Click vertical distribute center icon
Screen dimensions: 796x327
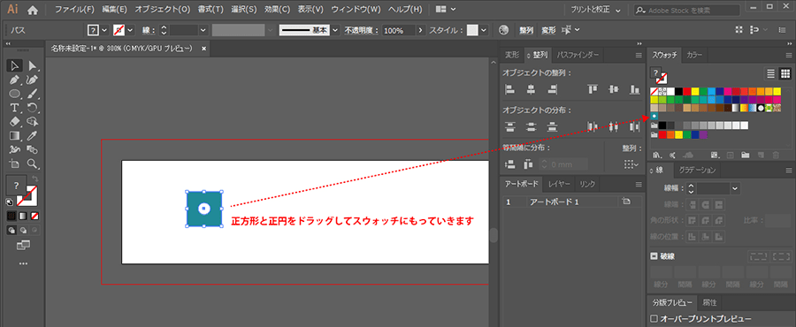[531, 126]
